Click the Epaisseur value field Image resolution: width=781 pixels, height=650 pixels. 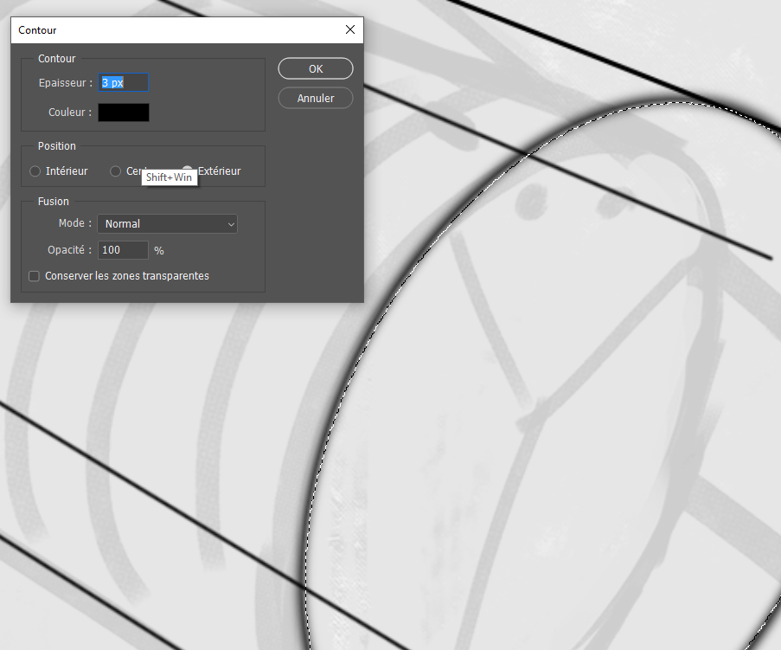(122, 81)
